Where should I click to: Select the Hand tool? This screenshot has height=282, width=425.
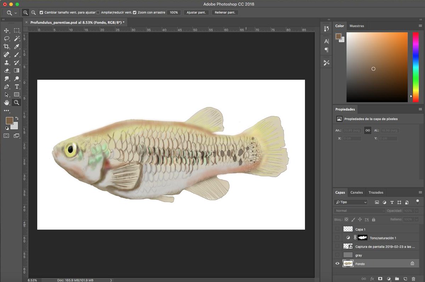point(6,102)
